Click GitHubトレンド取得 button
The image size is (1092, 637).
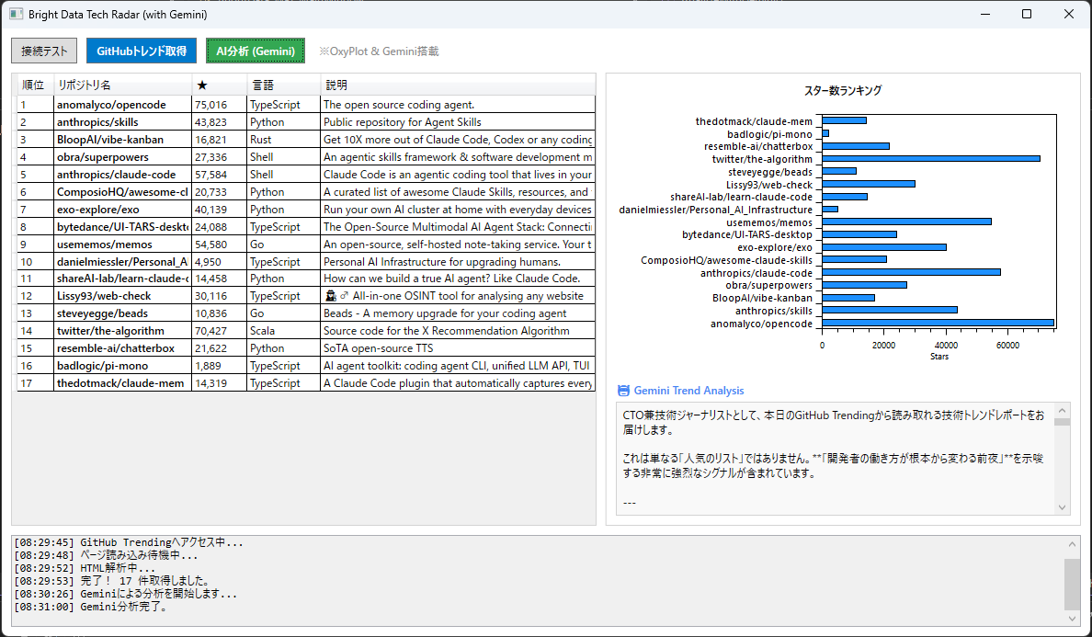click(142, 51)
